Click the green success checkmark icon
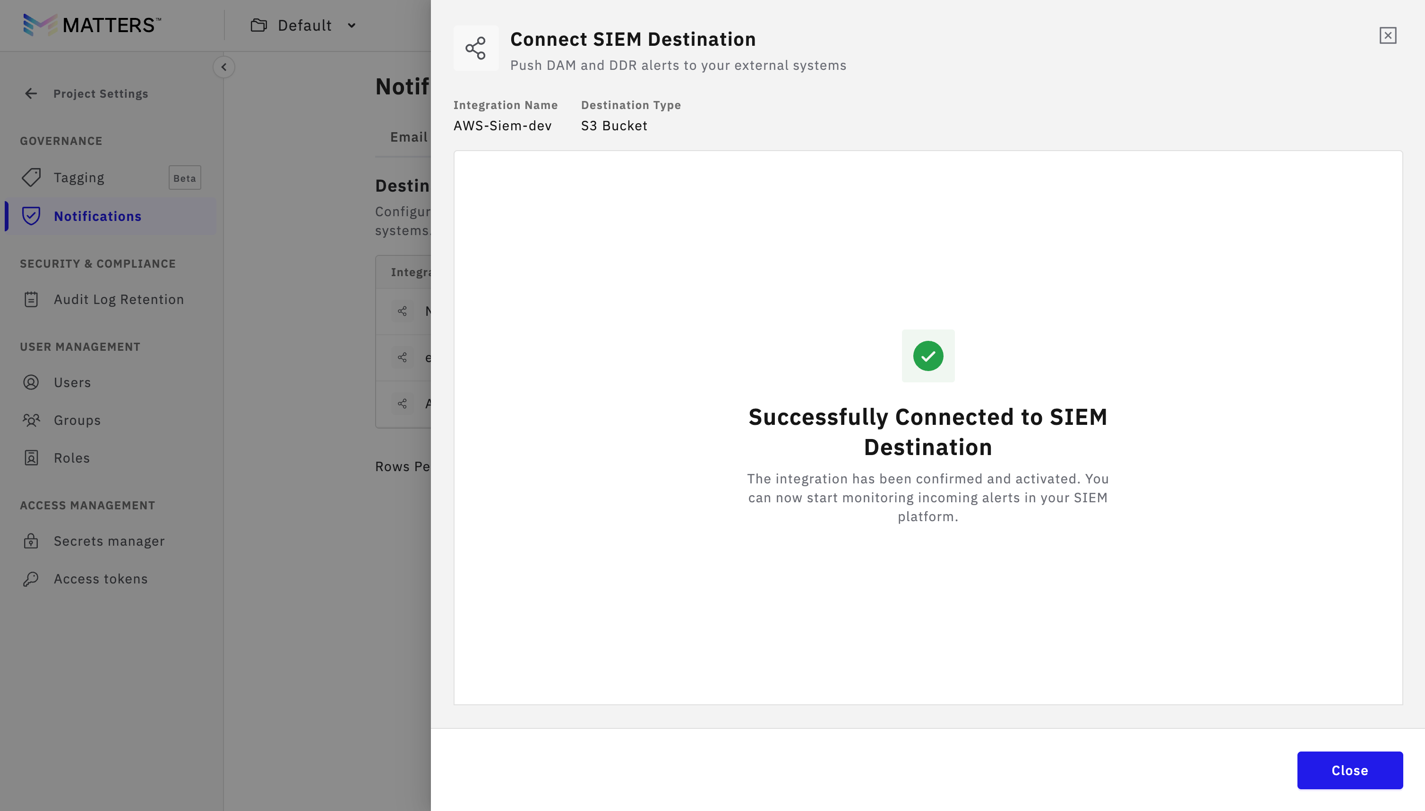1425x811 pixels. (927, 356)
